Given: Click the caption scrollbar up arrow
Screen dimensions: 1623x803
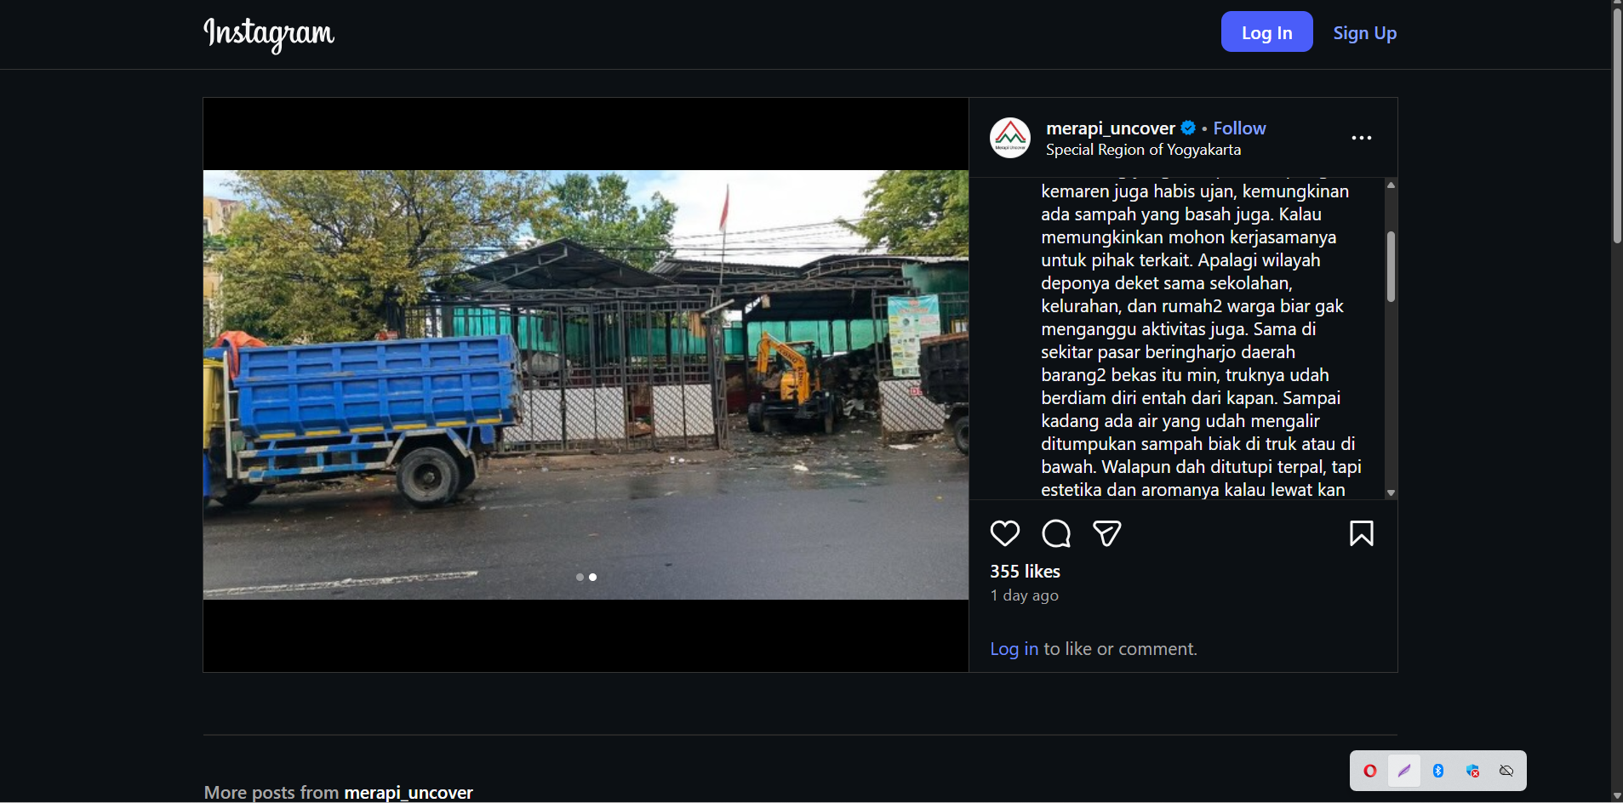Looking at the screenshot, I should [x=1391, y=185].
